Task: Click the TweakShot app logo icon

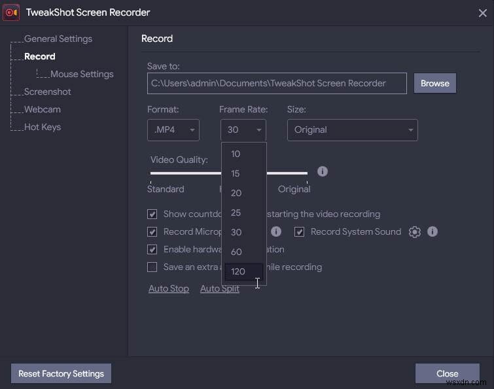Action: pyautogui.click(x=11, y=12)
